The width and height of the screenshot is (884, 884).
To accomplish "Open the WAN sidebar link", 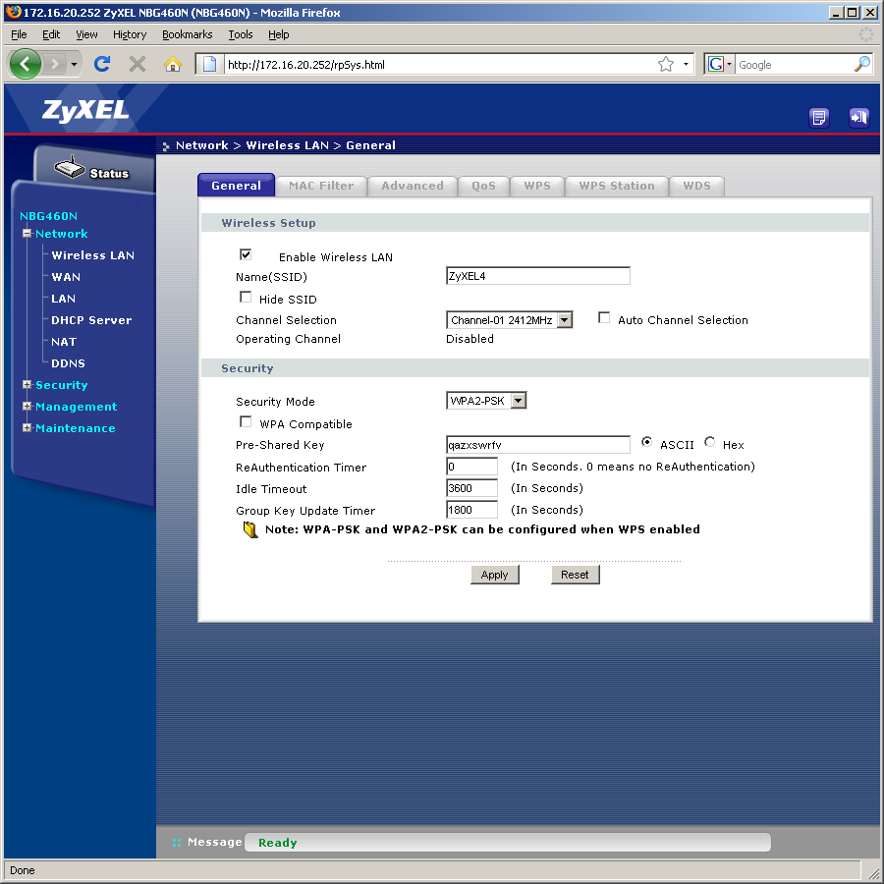I will point(66,276).
